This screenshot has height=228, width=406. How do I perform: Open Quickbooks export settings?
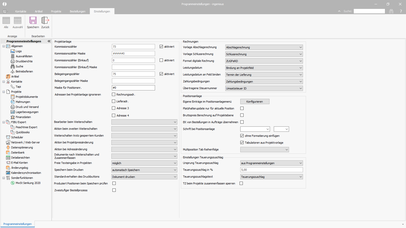tap(23, 132)
